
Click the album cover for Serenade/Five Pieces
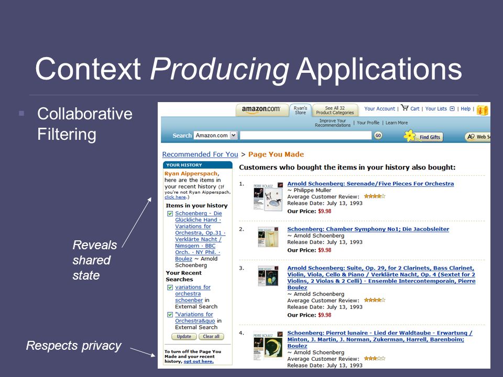pos(268,196)
